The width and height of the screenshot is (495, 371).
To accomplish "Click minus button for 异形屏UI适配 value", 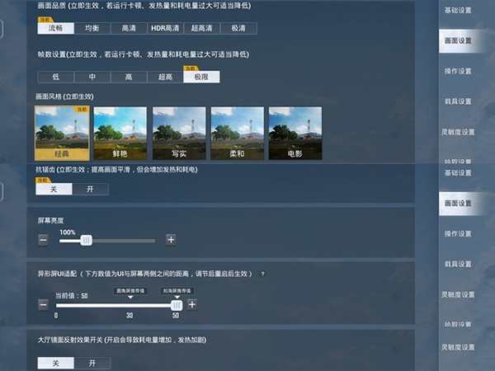I will click(x=43, y=304).
